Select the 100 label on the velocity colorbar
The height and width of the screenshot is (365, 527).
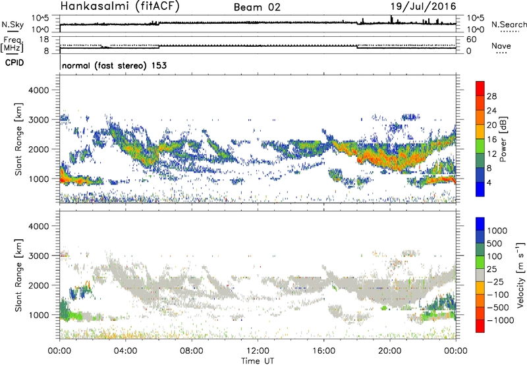coord(494,256)
